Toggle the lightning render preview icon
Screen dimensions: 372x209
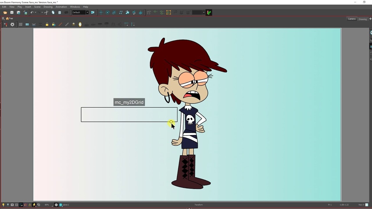tap(34, 205)
